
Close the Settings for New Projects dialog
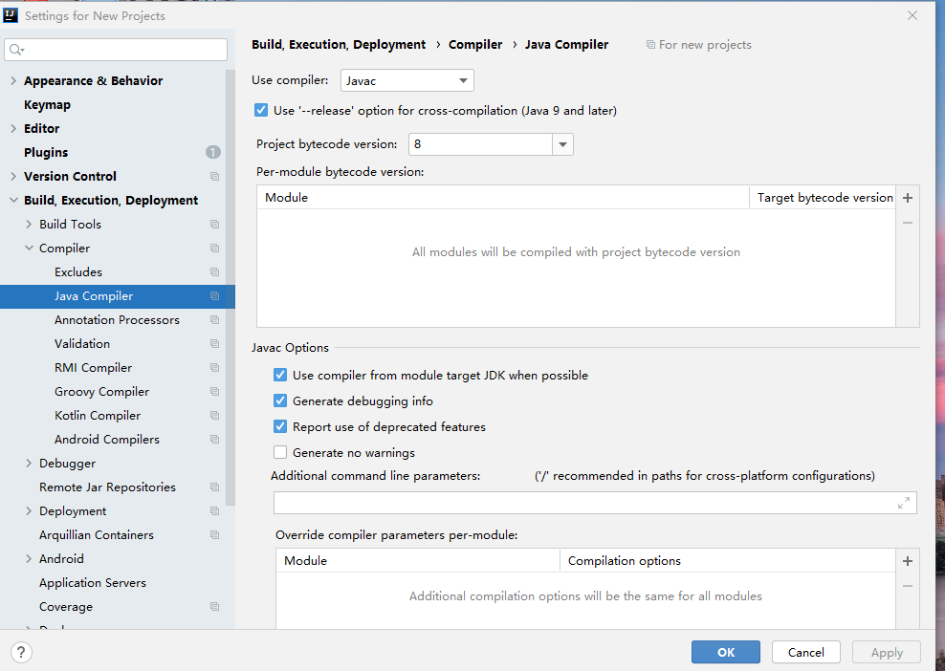point(912,15)
